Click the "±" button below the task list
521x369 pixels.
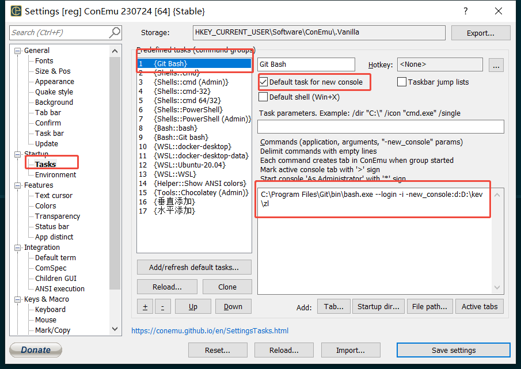tap(144, 306)
